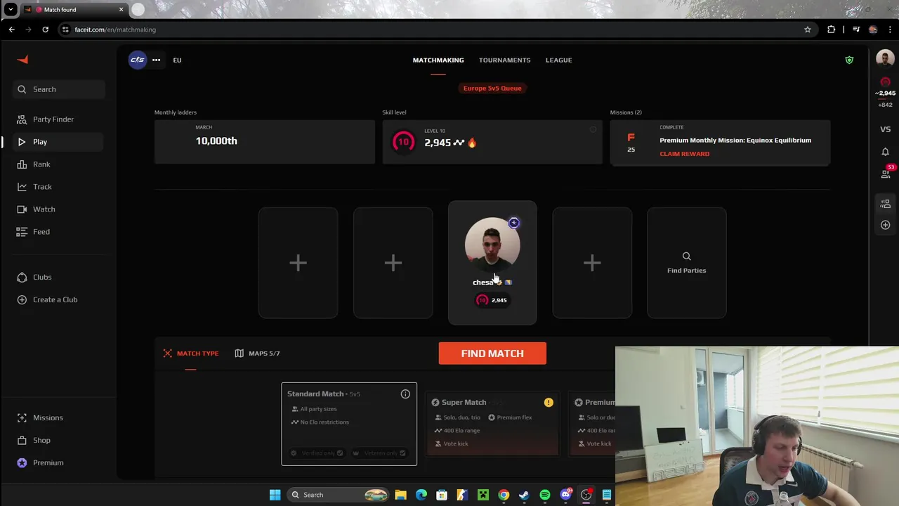Click the Europe 5v5 Queue label
This screenshot has width=899, height=506.
point(492,88)
